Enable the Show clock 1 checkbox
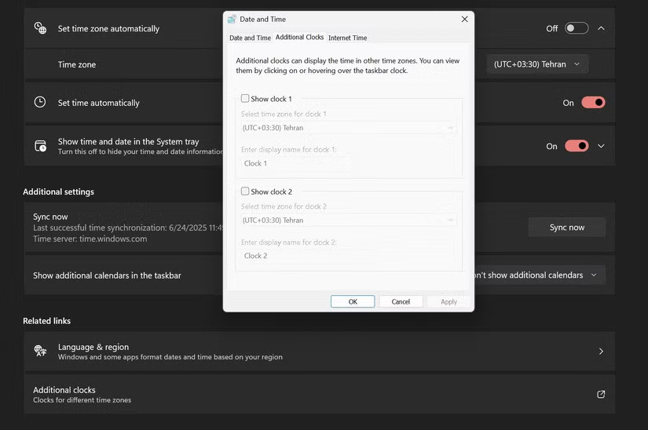 [x=245, y=99]
